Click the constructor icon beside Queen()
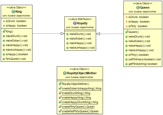Screen dimensions: 163x115 [126, 32]
